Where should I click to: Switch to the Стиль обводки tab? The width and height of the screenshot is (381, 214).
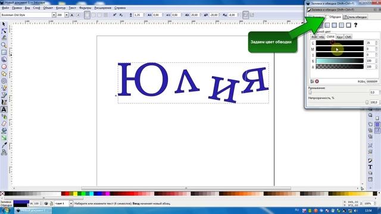pyautogui.click(x=355, y=17)
